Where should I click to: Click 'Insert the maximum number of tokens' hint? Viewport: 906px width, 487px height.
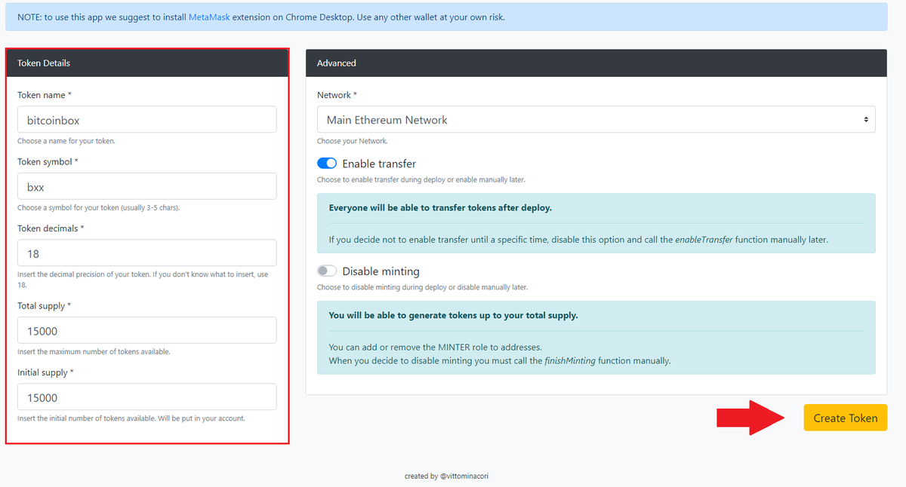[x=94, y=352]
